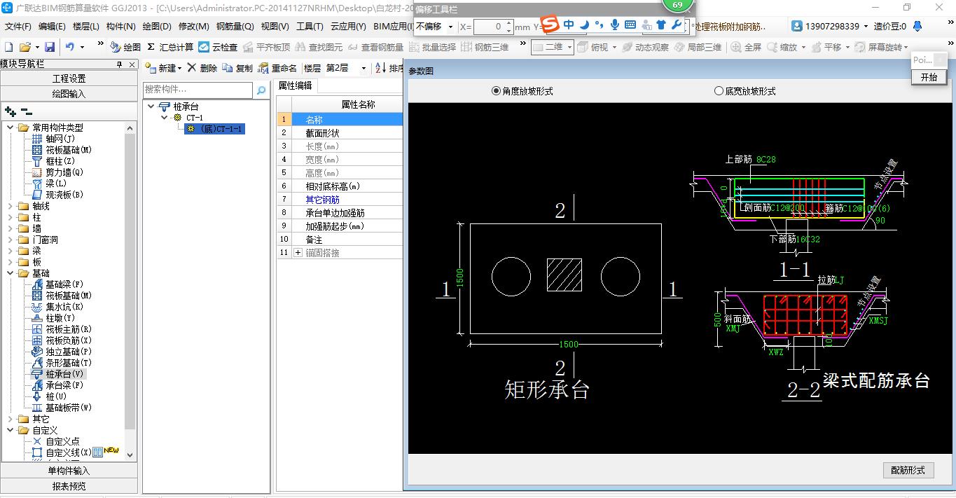Expand 锚固搭接 property row
The image size is (956, 498).
coord(298,252)
